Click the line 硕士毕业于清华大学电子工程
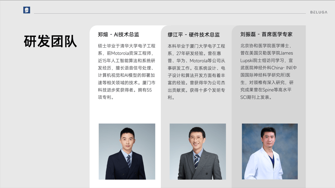Image resolution: width=335 pixels, height=188 pixels. coord(126,46)
